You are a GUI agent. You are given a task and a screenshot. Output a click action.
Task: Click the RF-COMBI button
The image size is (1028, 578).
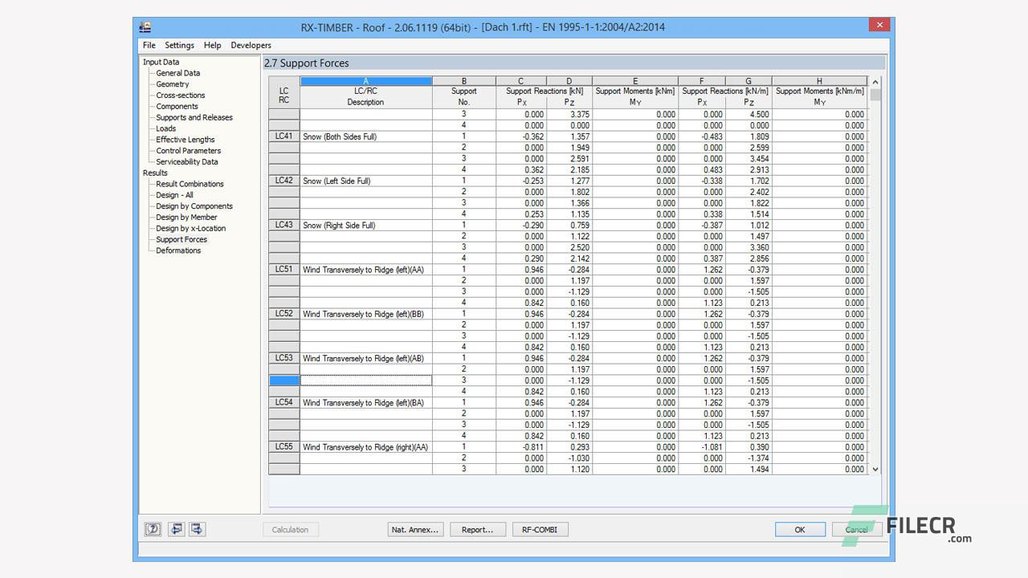click(x=540, y=530)
